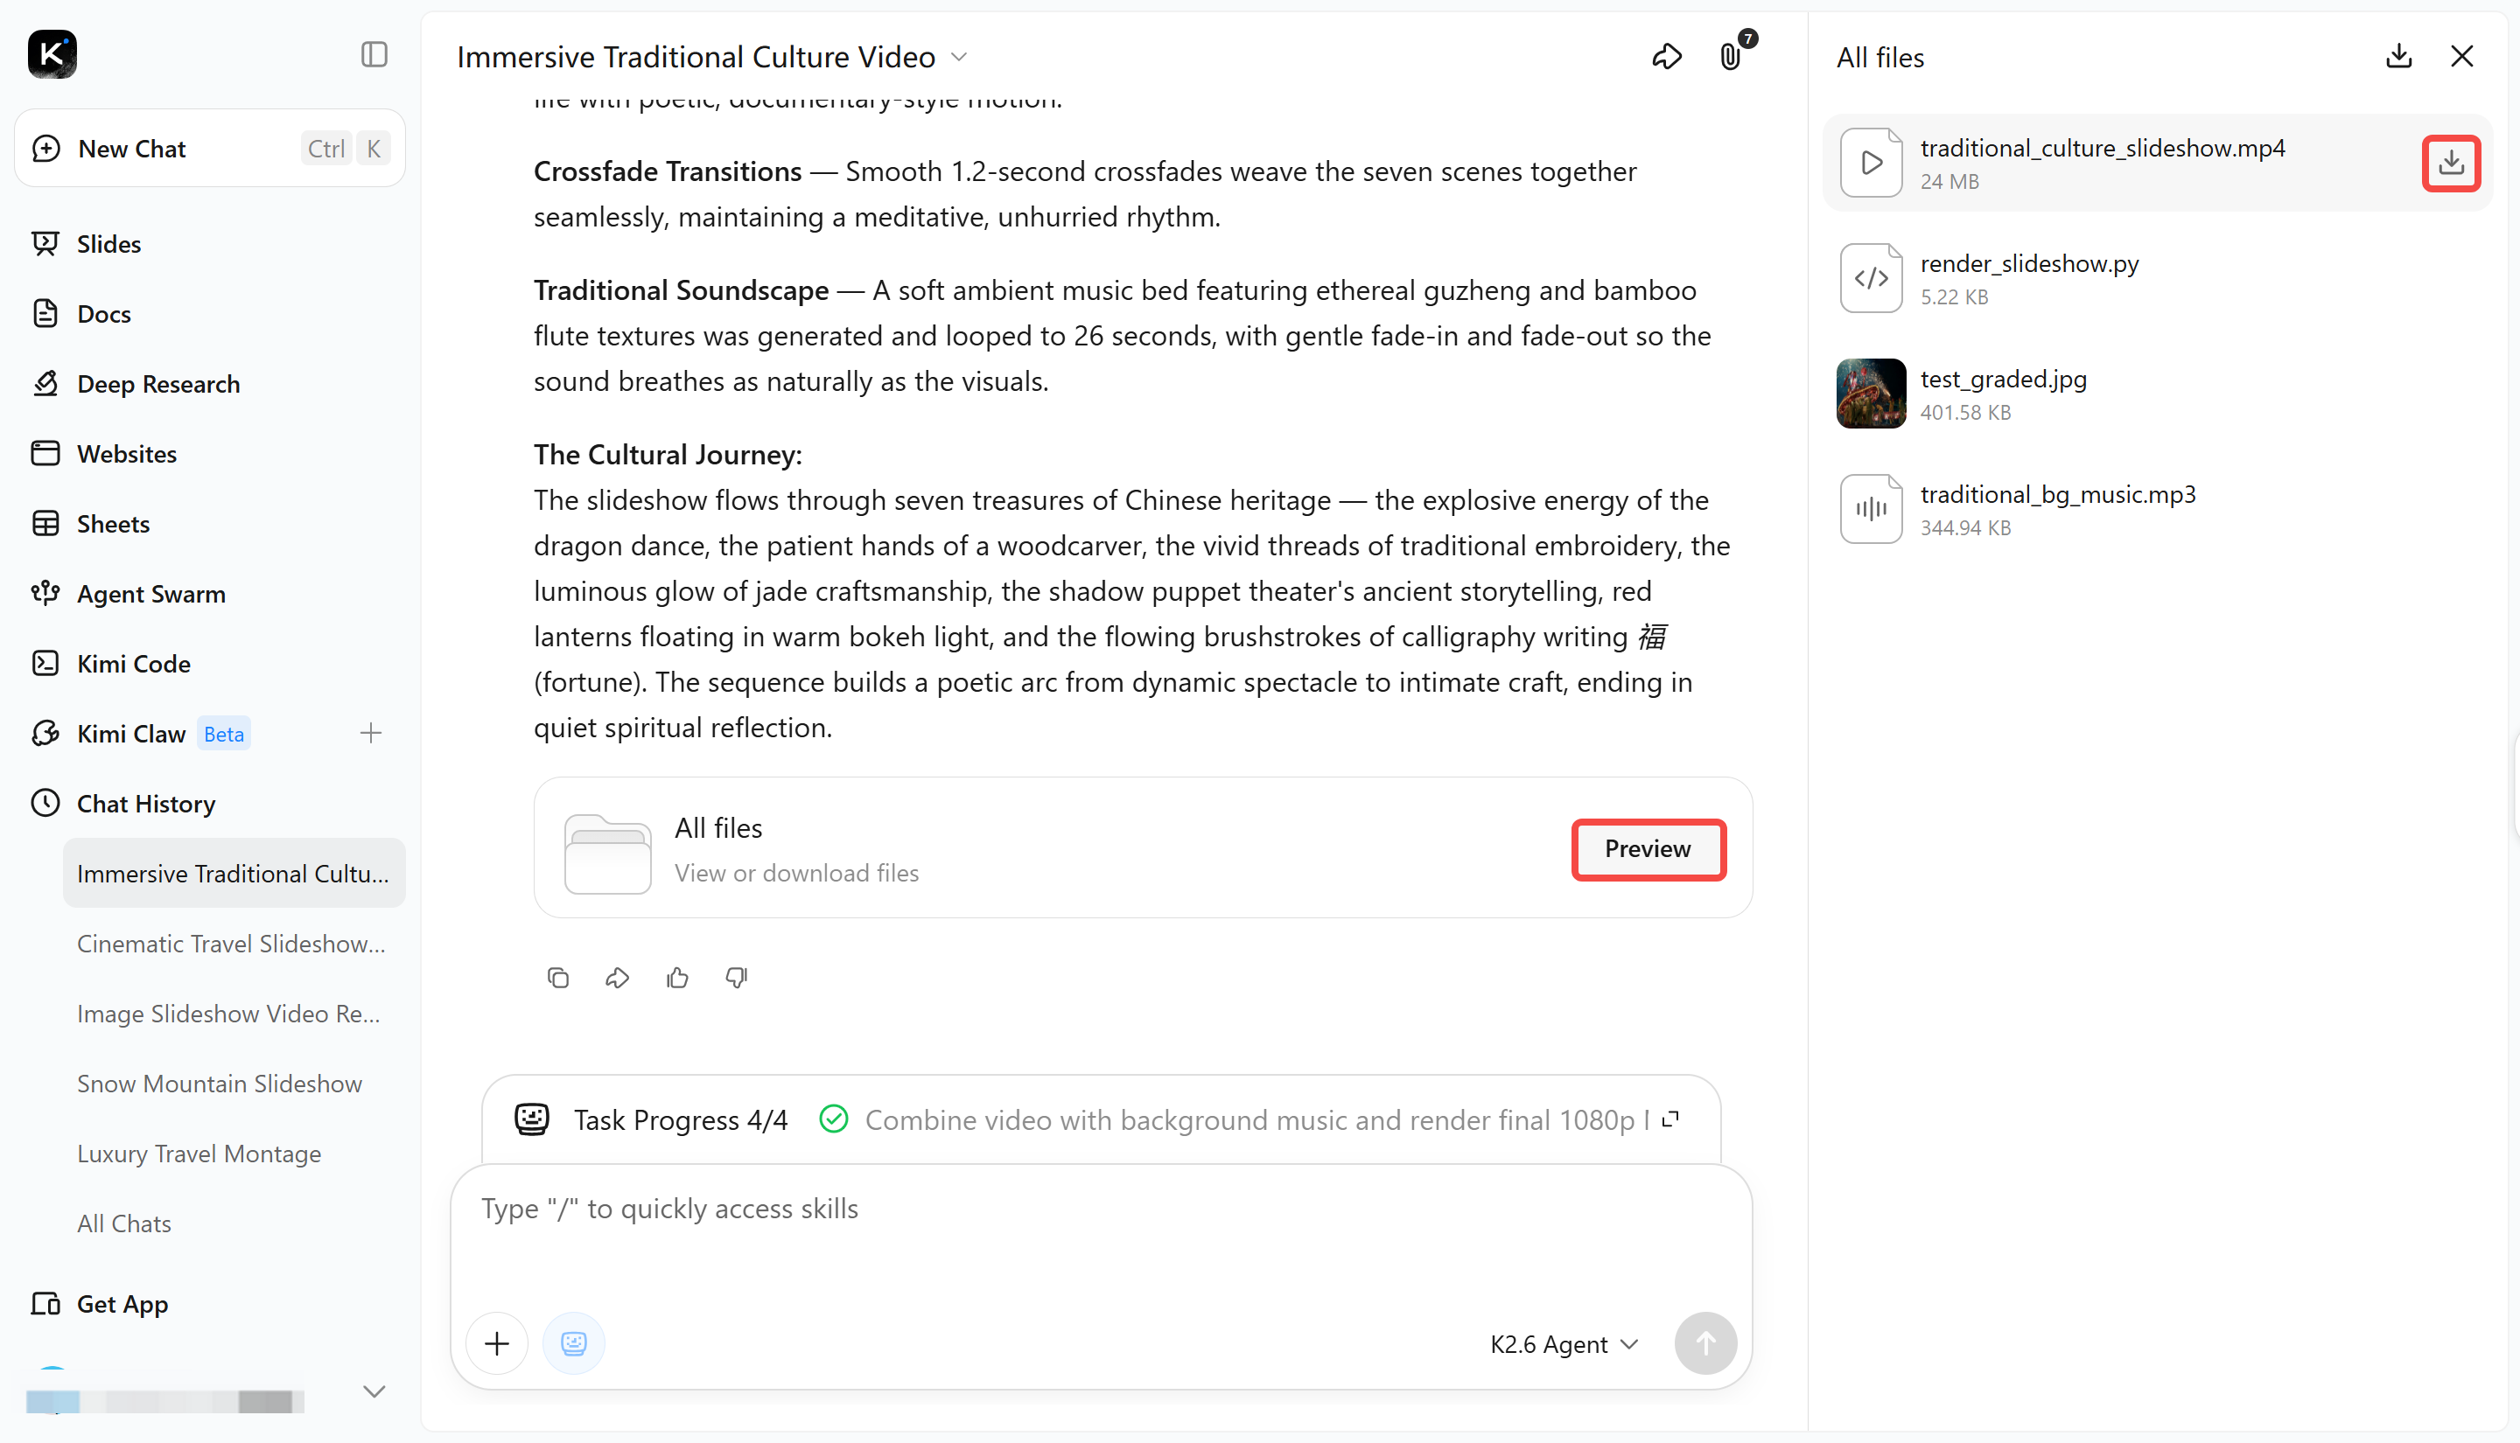The height and width of the screenshot is (1443, 2520).
Task: Click the plus attach button in input
Action: pyautogui.click(x=497, y=1343)
